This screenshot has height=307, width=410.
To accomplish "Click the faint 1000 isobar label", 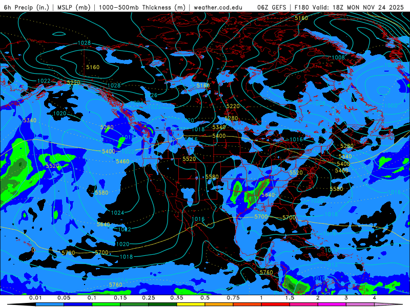I will [391, 105].
